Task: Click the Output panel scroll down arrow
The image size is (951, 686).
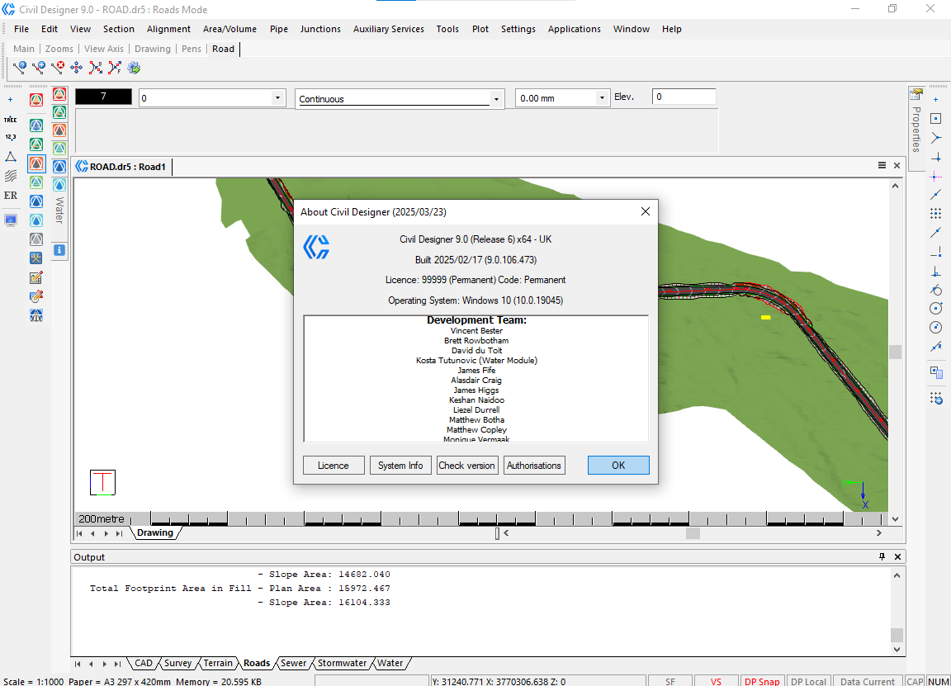Action: [x=897, y=649]
